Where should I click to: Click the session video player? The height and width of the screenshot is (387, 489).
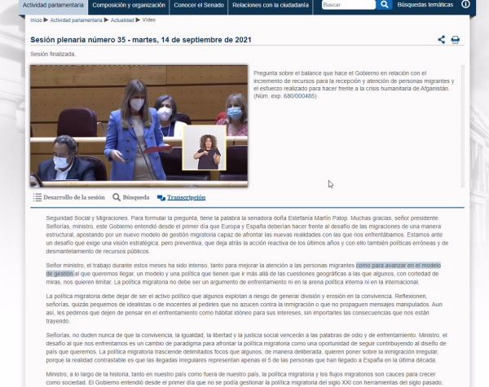click(x=139, y=126)
